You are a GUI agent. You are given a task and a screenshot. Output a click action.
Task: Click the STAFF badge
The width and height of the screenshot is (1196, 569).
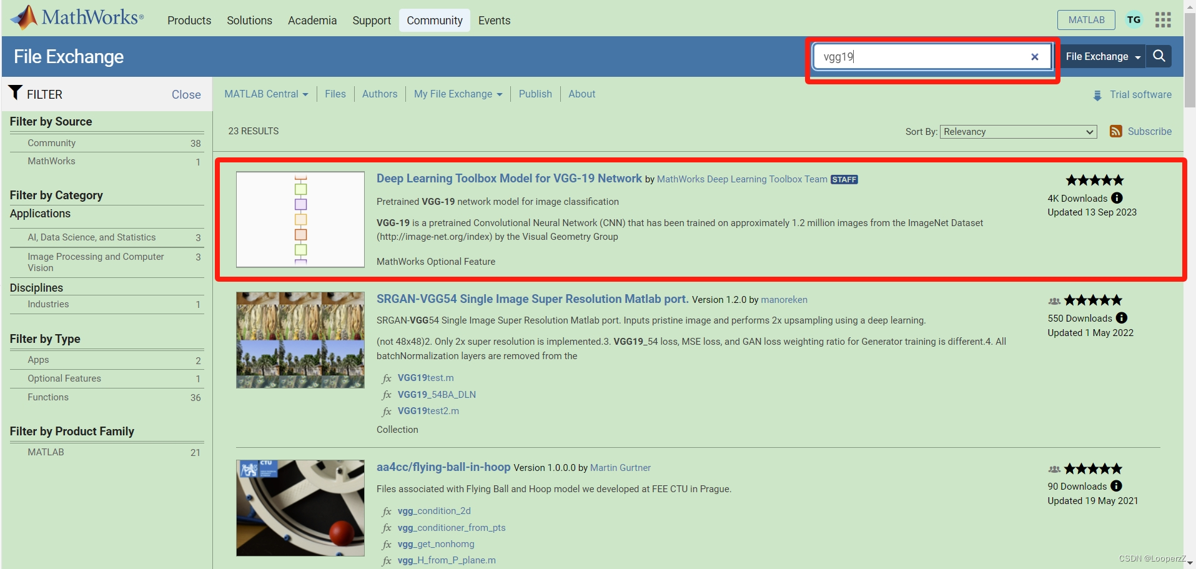(x=844, y=180)
